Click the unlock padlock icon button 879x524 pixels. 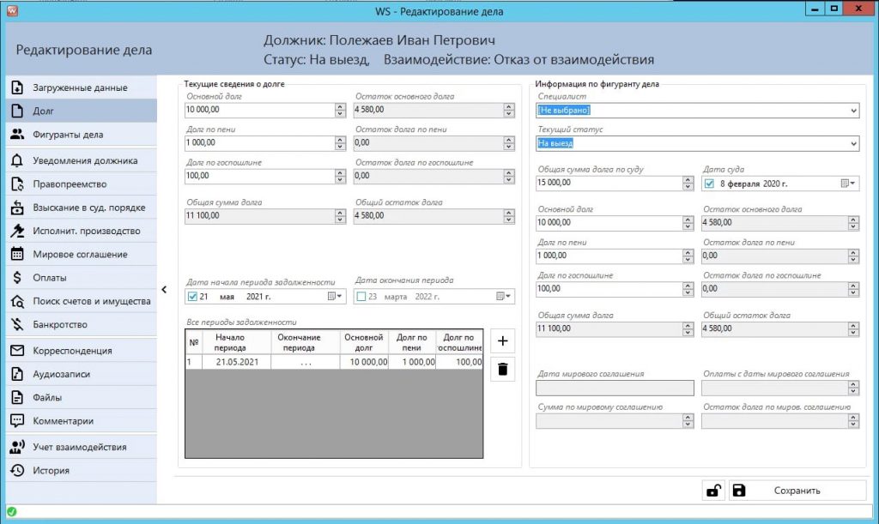point(713,491)
